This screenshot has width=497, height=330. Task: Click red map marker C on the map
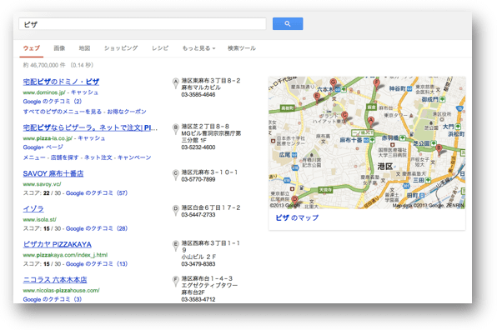click(x=344, y=117)
